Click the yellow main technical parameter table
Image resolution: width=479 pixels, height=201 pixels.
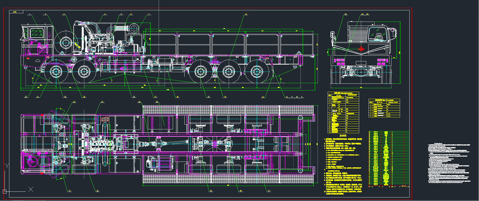coord(343,113)
